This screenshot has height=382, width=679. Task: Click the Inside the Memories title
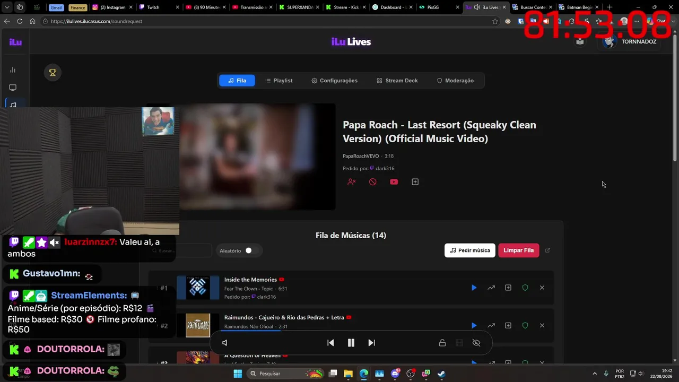250,280
